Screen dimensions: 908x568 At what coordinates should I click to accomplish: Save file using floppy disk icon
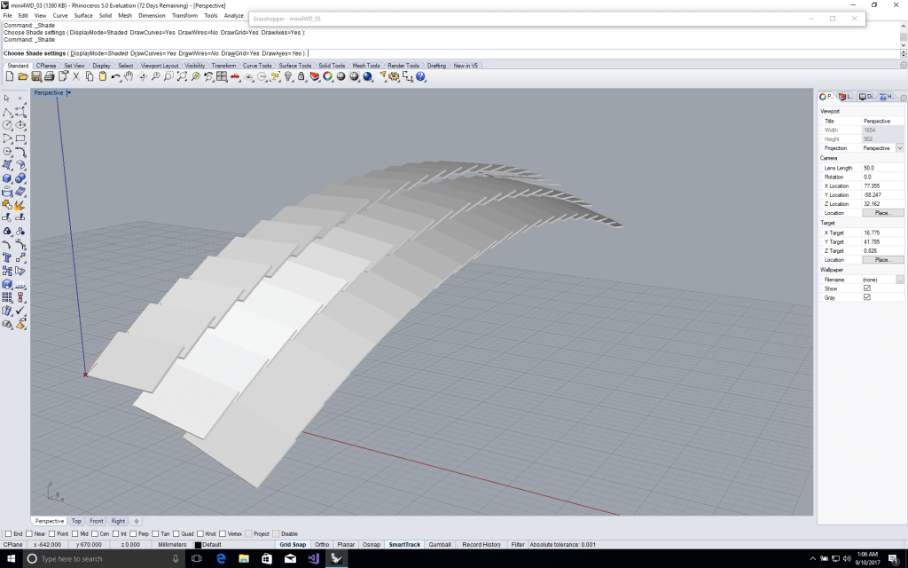[36, 76]
